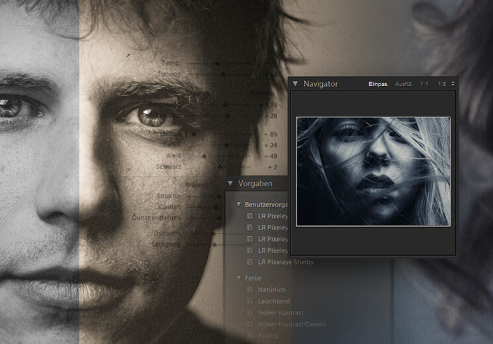The width and height of the screenshot is (493, 344).
Task: Collapse the Vorgaben panel triangle
Action: point(230,183)
